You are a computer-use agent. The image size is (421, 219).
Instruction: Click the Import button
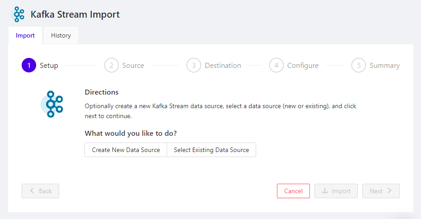coord(336,191)
